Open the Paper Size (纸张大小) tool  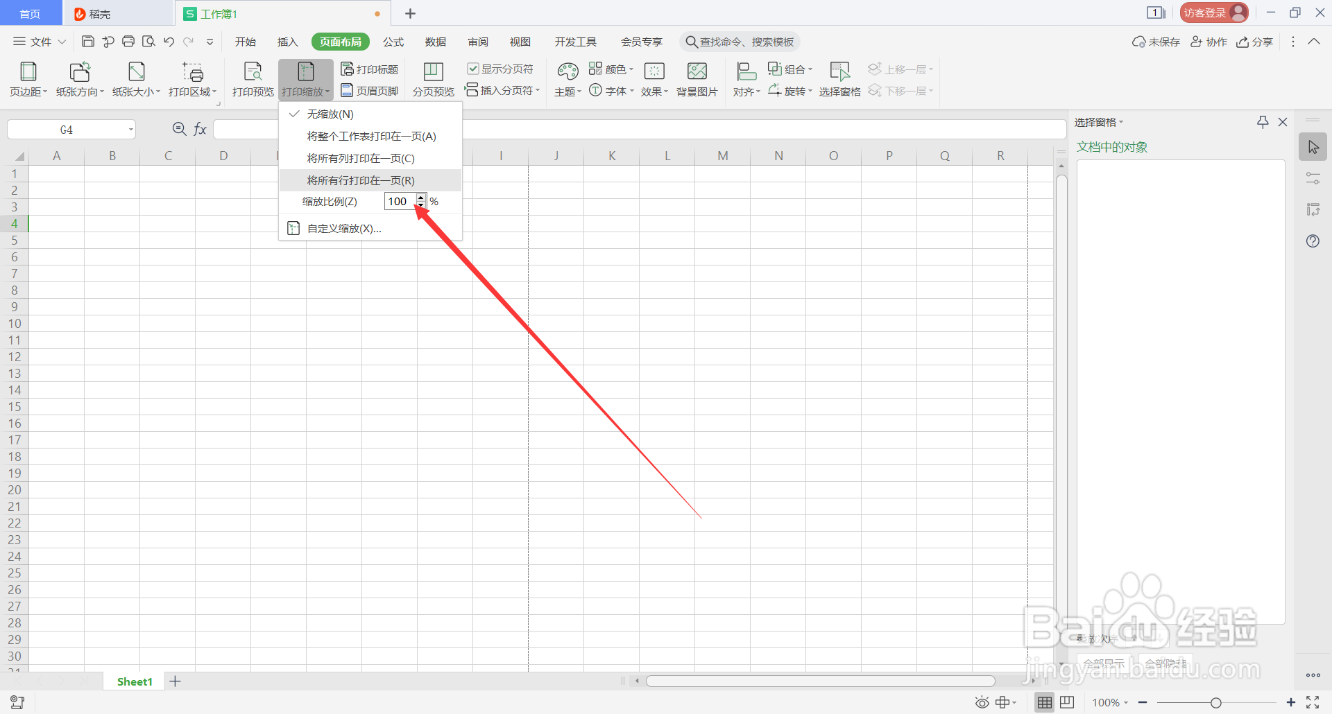click(136, 79)
